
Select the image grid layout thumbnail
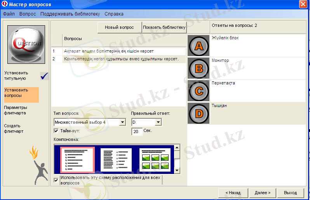click(x=155, y=159)
